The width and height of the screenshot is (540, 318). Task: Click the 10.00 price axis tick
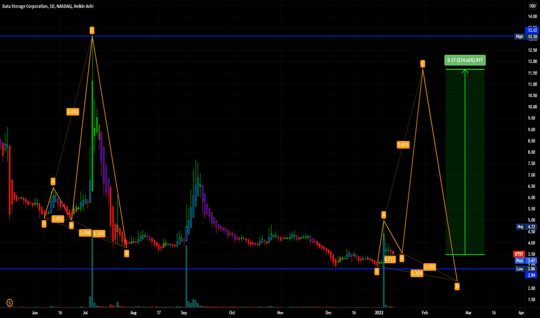532,107
